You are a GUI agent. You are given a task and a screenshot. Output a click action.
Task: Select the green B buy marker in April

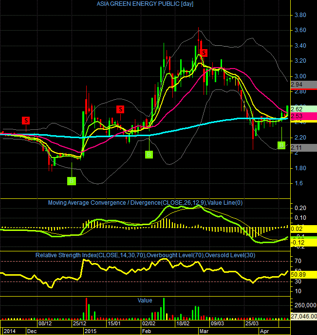click(281, 145)
